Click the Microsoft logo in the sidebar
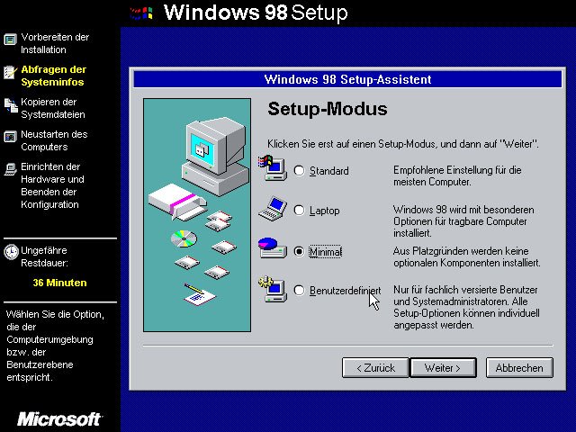 point(59,419)
